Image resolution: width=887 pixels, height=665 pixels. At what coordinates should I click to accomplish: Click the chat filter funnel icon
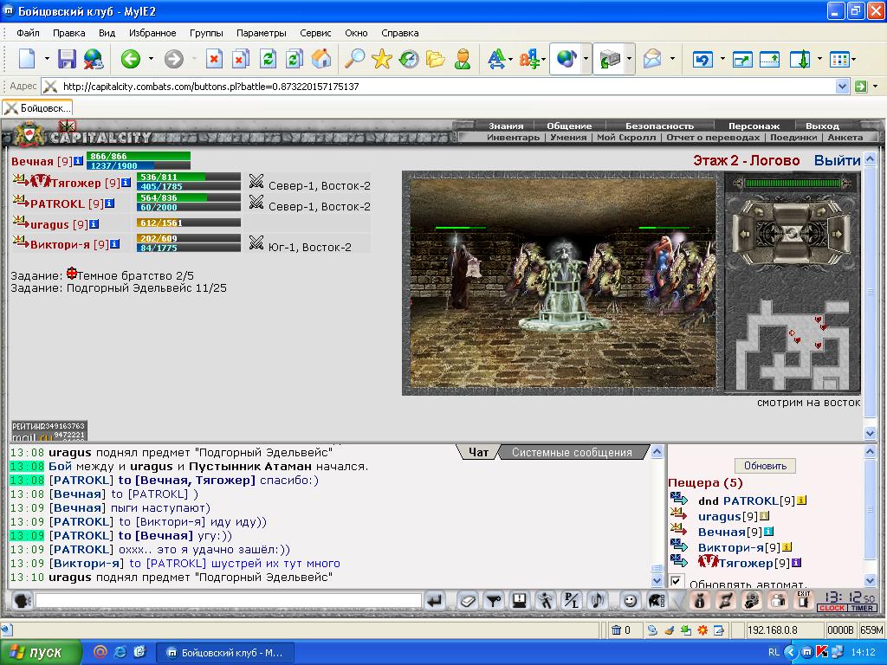tap(494, 601)
